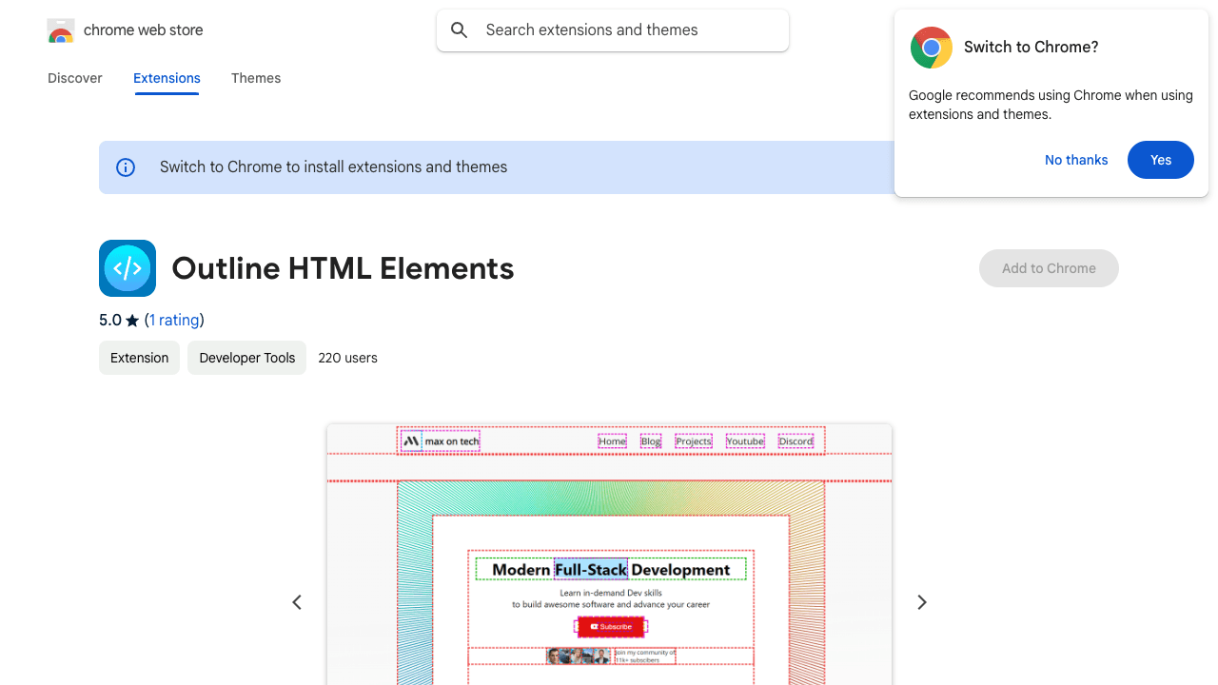1218x685 pixels.
Task: Click the search magnifier icon
Action: click(460, 30)
